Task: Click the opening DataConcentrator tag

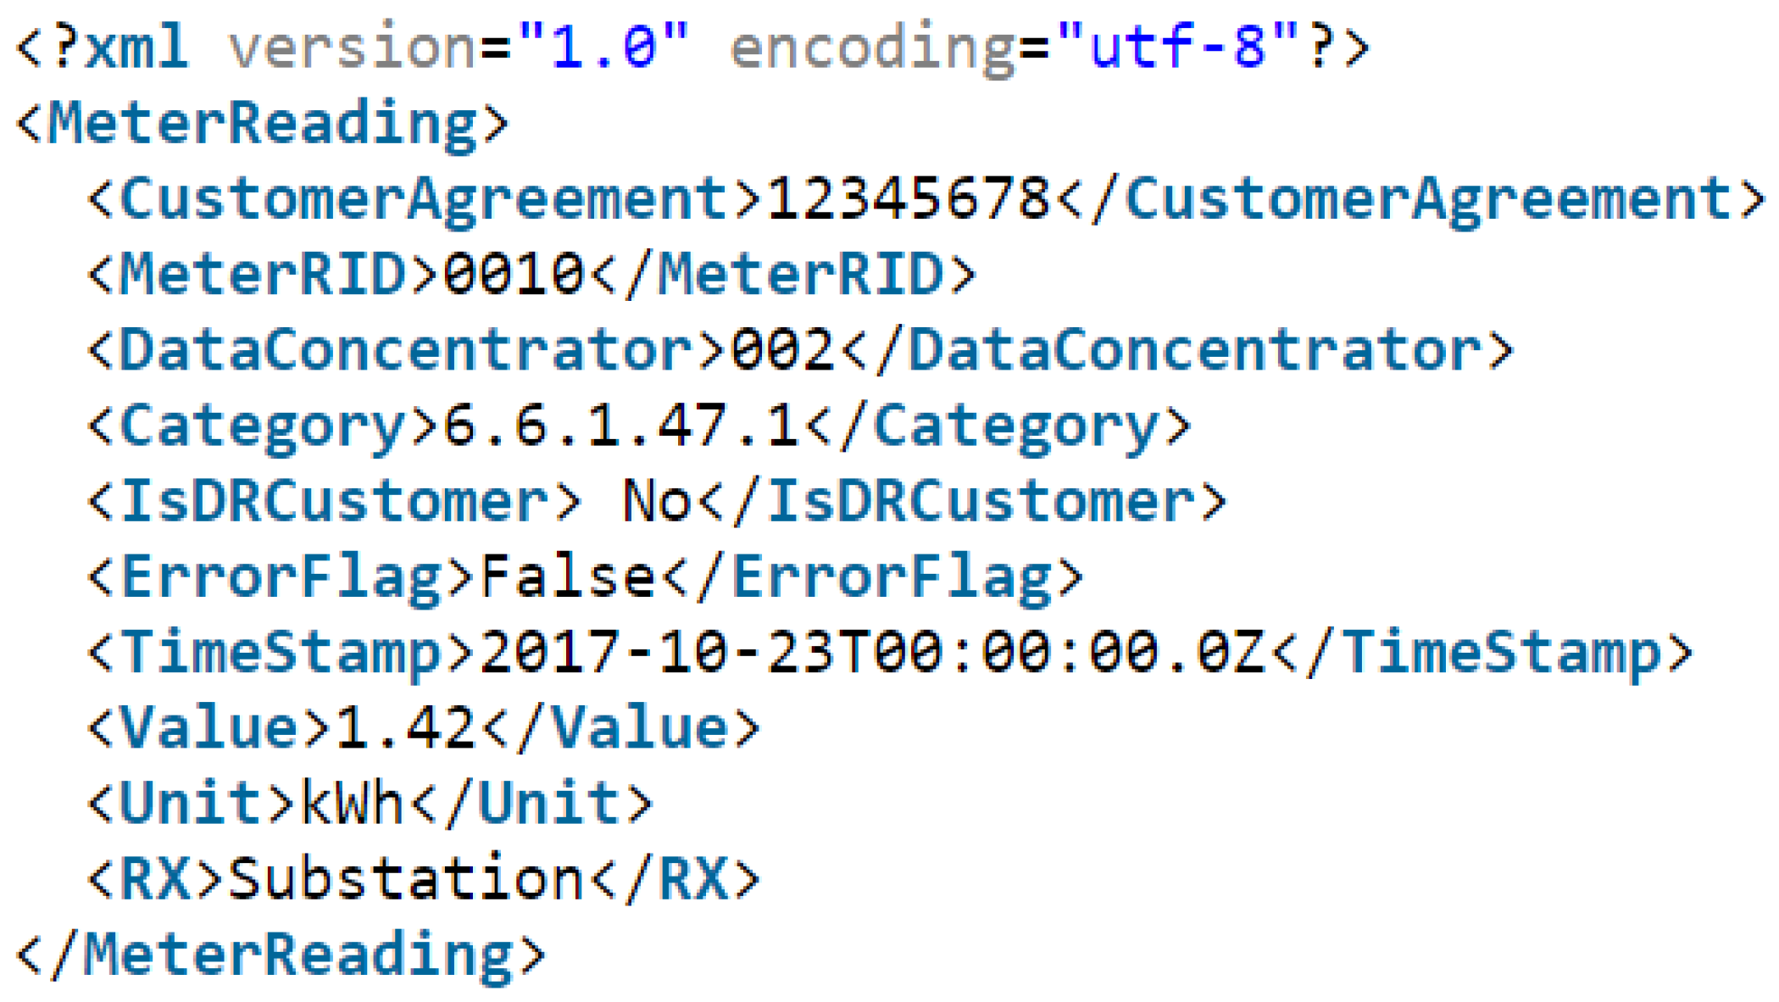Action: point(406,350)
